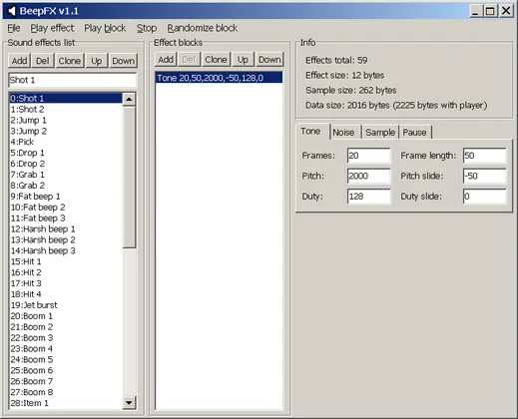Click Play block menu item
The width and height of the screenshot is (518, 419).
point(105,28)
